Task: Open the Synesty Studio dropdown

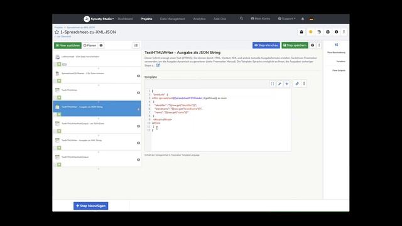Action: tap(102, 19)
